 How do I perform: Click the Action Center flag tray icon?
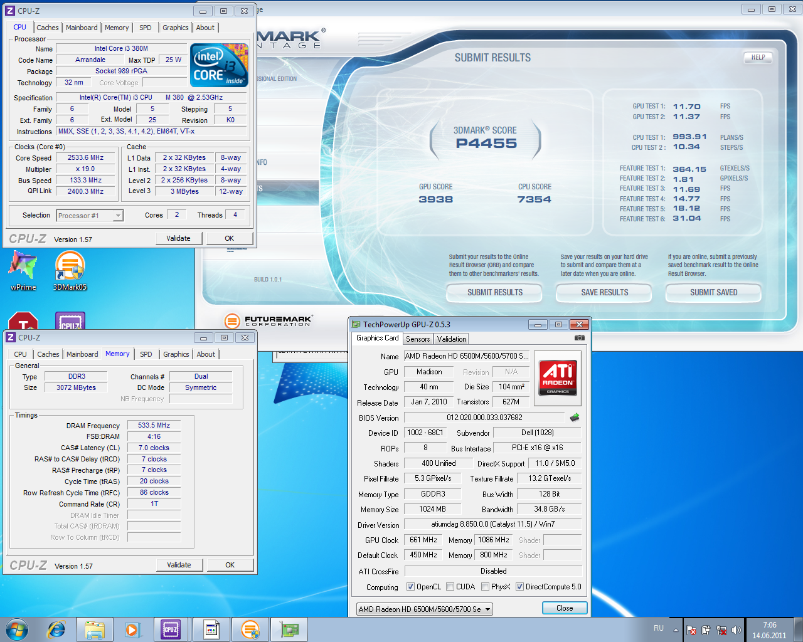pyautogui.click(x=691, y=630)
